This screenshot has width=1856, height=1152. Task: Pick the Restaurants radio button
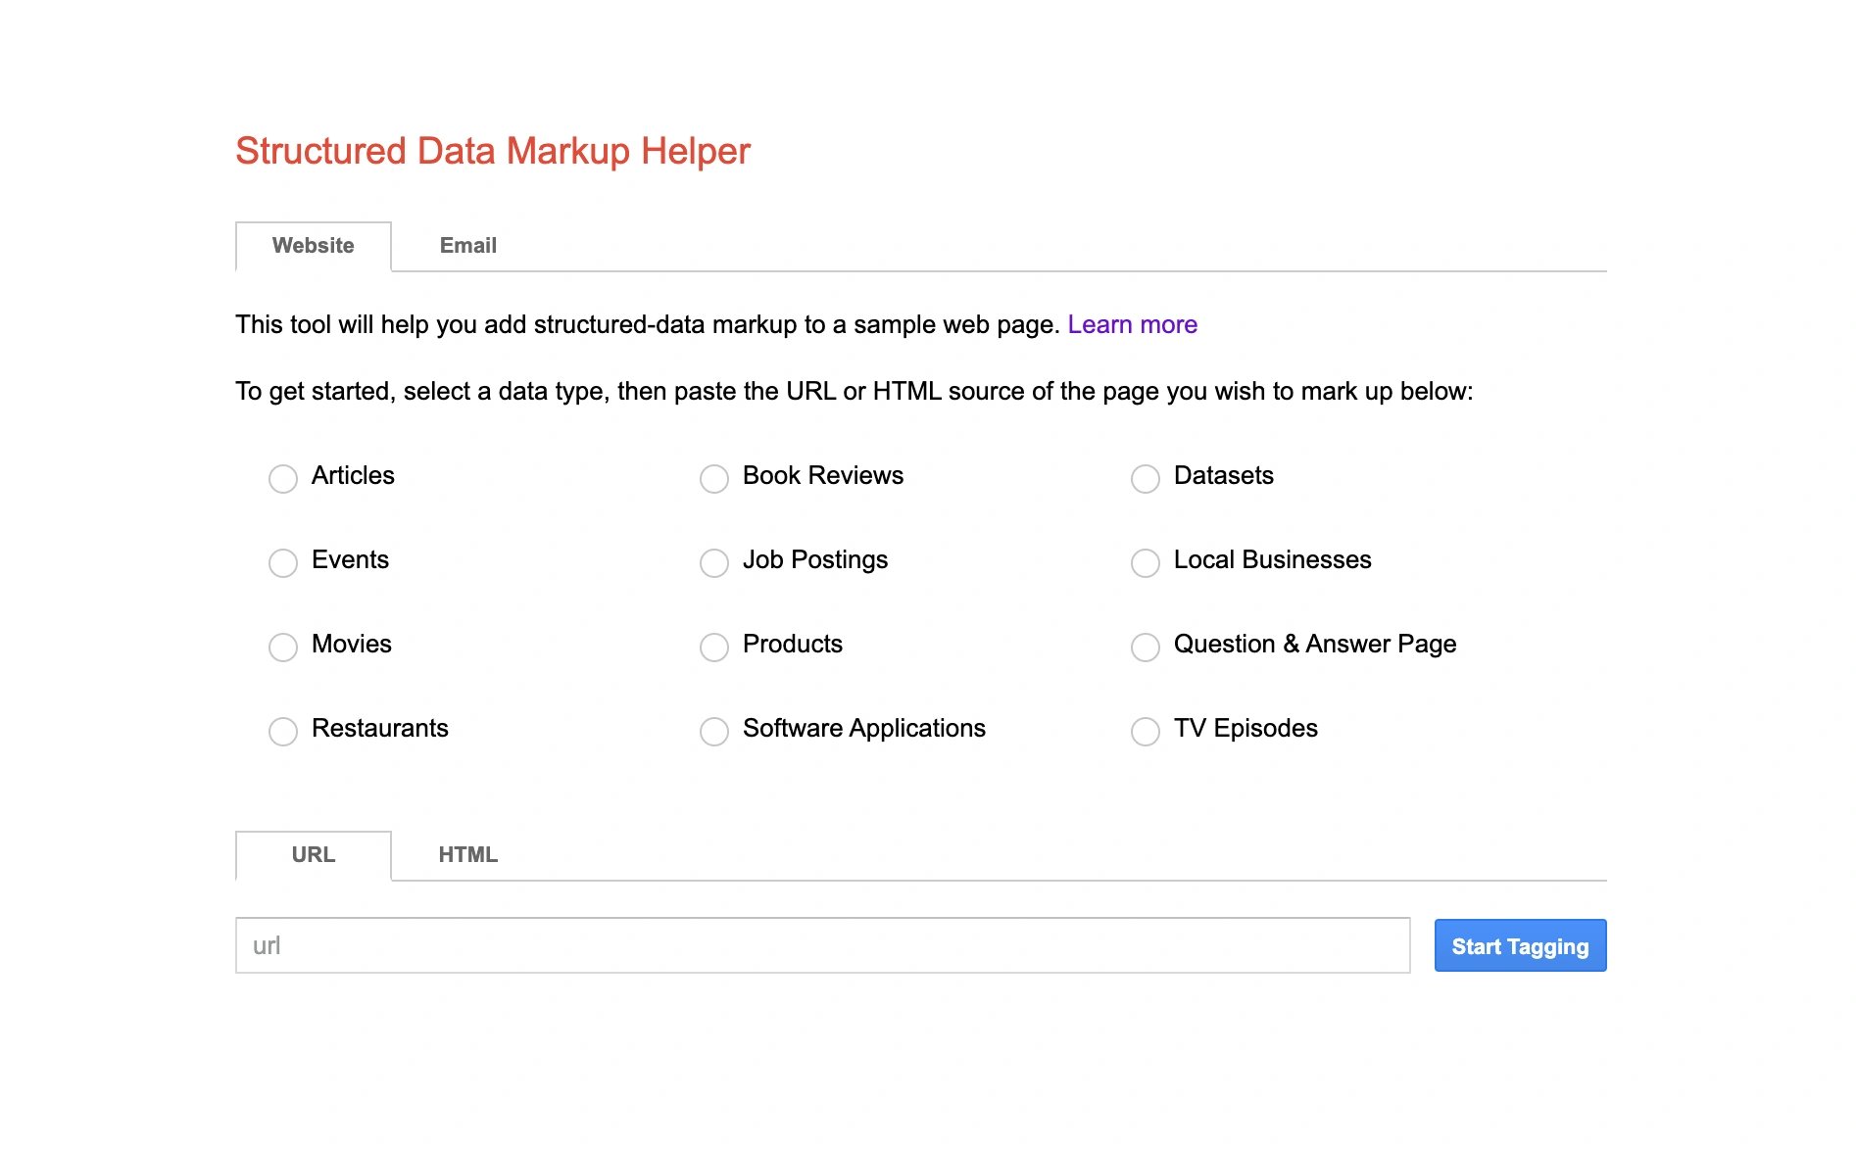[x=283, y=731]
